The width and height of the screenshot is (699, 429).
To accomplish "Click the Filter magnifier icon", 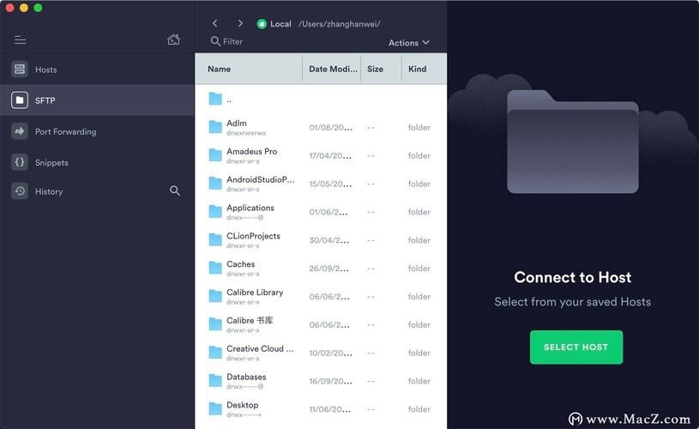I will point(215,41).
